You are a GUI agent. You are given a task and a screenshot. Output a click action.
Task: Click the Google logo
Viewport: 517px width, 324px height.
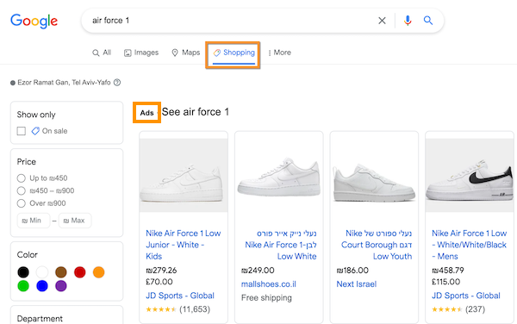(x=34, y=21)
